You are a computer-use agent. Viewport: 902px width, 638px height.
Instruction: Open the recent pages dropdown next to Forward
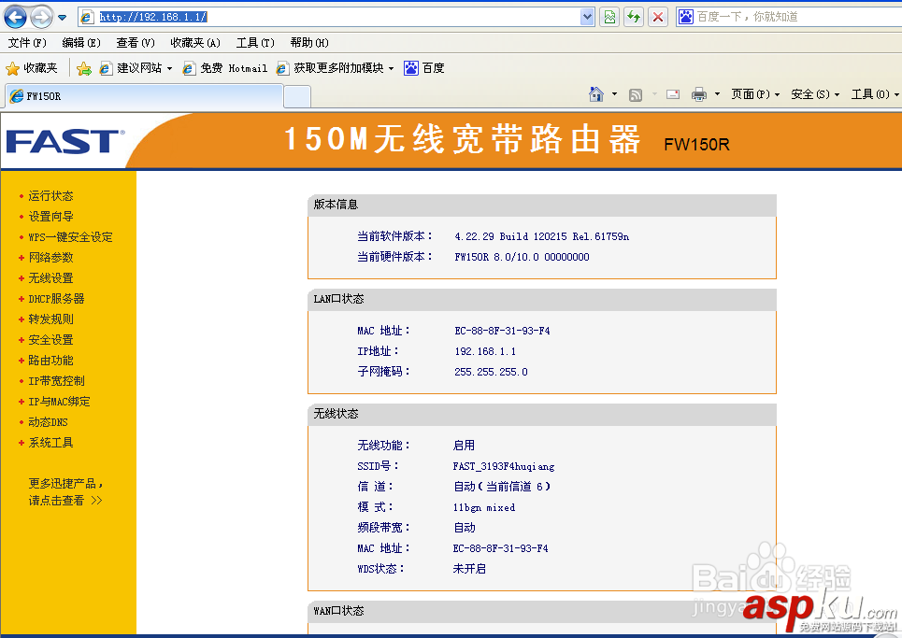pyautogui.click(x=62, y=17)
